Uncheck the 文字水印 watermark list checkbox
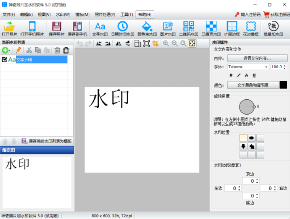 coord(4,60)
